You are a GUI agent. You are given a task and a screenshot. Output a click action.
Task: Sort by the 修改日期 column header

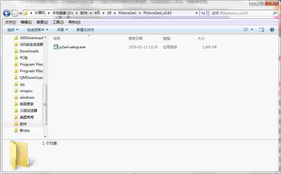(x=135, y=38)
